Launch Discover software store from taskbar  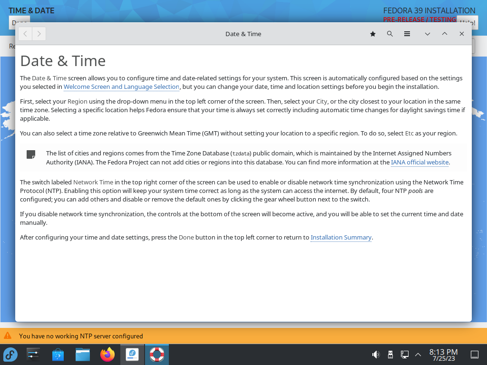[x=58, y=355]
